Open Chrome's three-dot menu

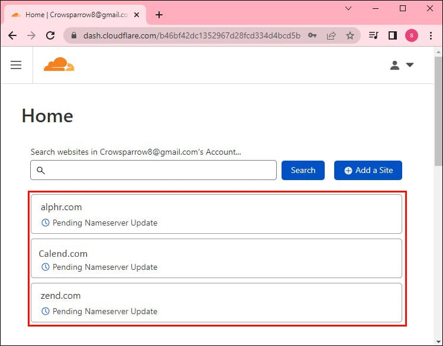click(x=430, y=35)
